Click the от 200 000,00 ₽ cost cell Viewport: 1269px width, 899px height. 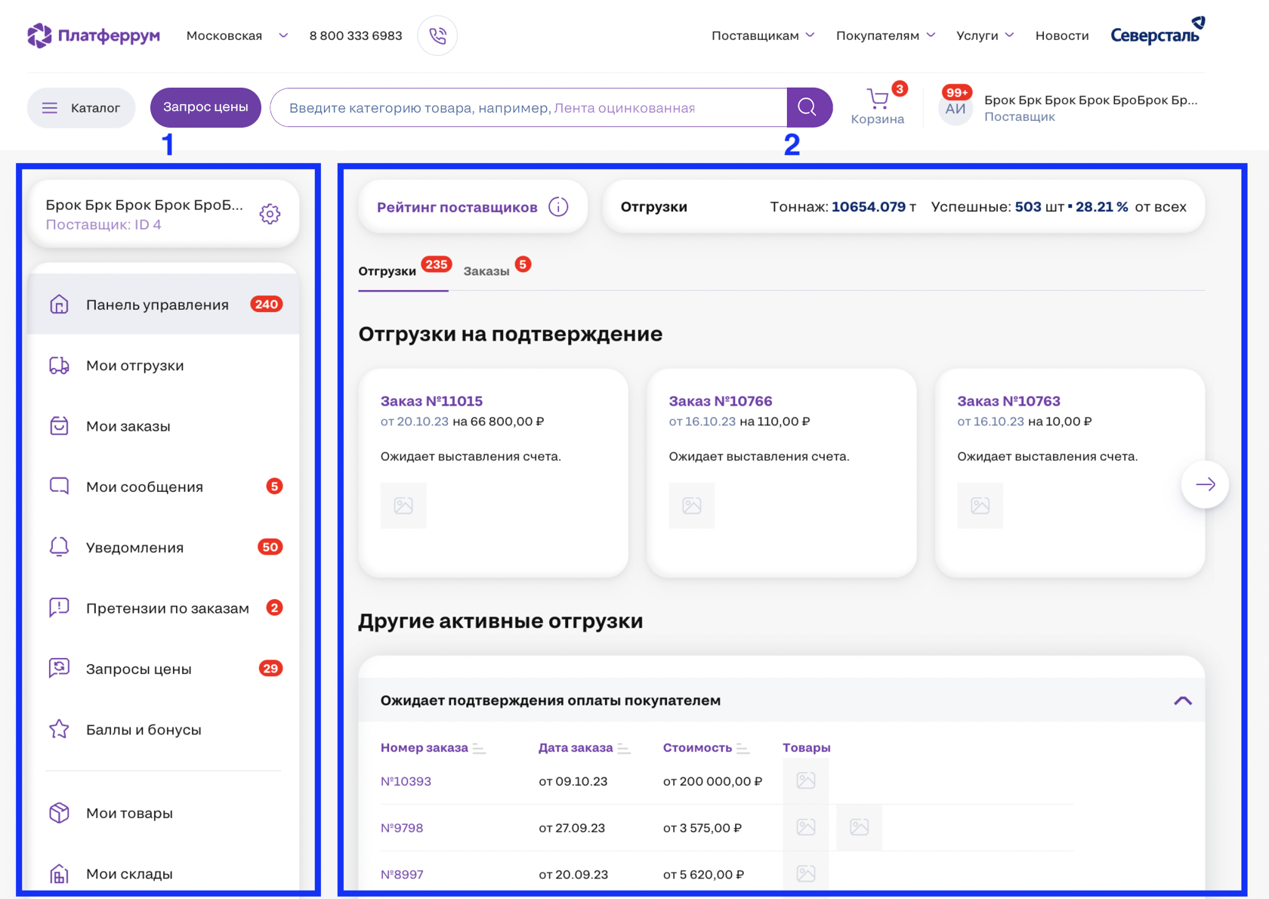tap(712, 781)
